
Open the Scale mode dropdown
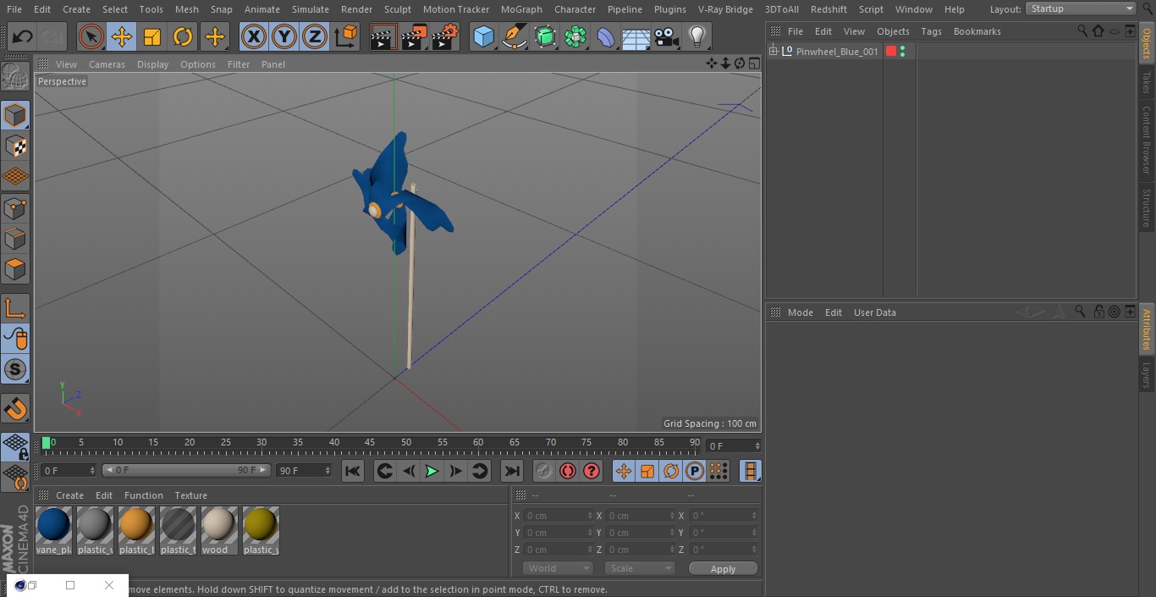[640, 568]
